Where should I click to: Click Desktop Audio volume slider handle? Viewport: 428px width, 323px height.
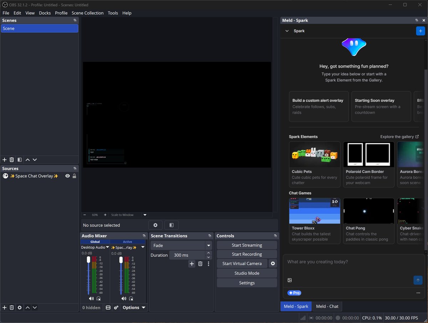point(88,260)
